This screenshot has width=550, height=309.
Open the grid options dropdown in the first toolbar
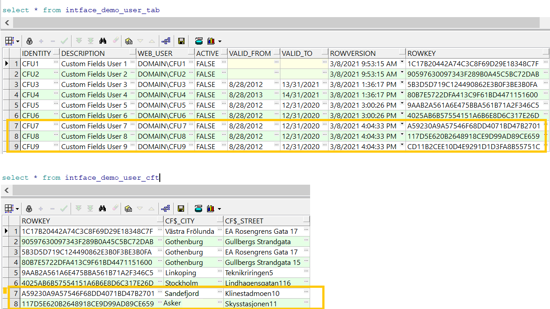tap(18, 41)
